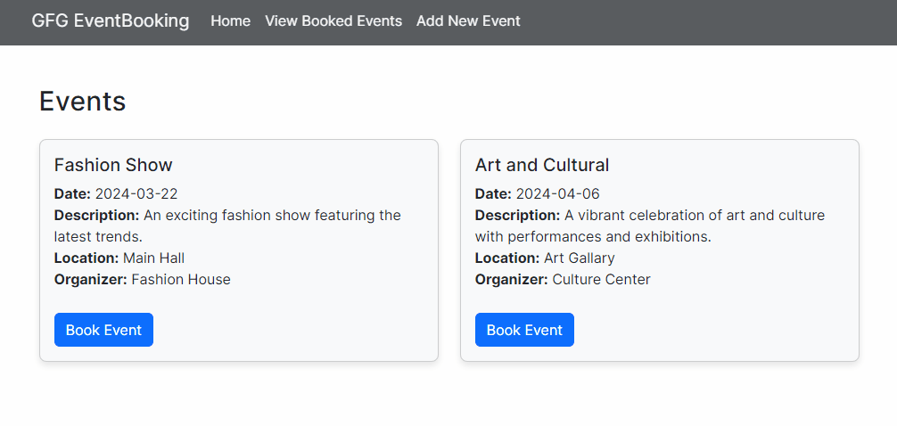Click the Fashion House organizer text
The height and width of the screenshot is (426, 897).
(180, 279)
